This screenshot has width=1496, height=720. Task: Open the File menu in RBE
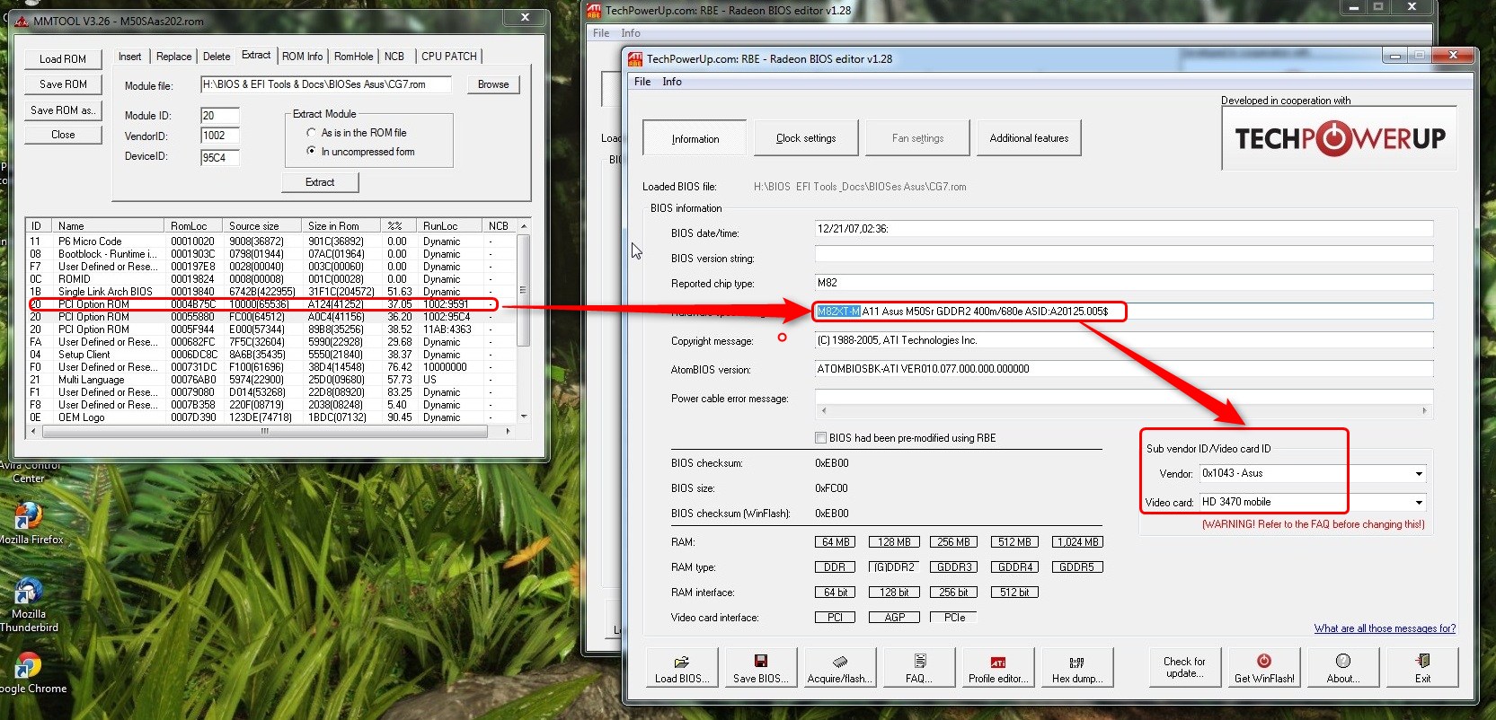coord(642,82)
